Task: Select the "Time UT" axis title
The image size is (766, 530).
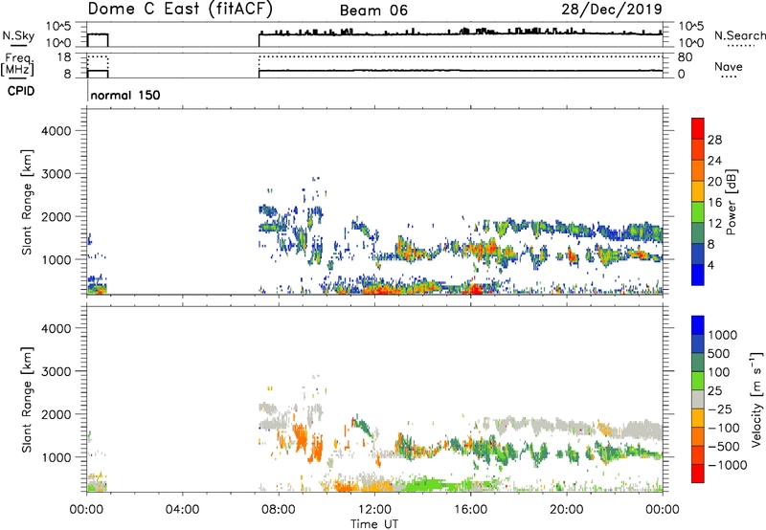Action: pyautogui.click(x=374, y=524)
